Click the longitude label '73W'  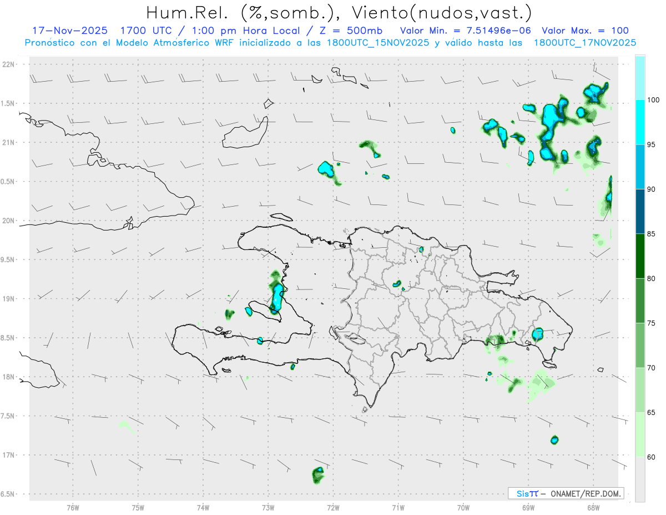click(268, 507)
